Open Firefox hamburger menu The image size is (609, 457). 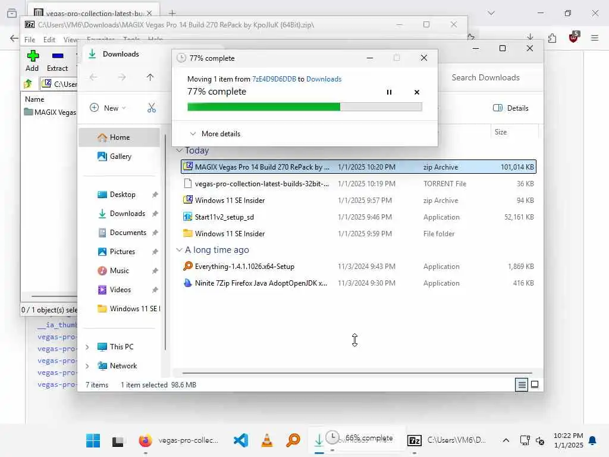[x=595, y=37]
